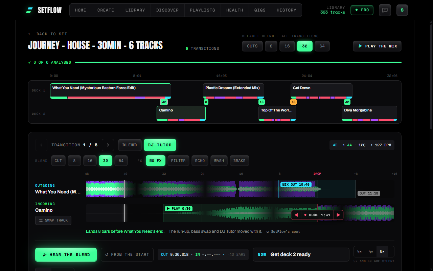The width and height of the screenshot is (433, 271).
Task: Enable the Echo FX option
Action: [x=200, y=161]
